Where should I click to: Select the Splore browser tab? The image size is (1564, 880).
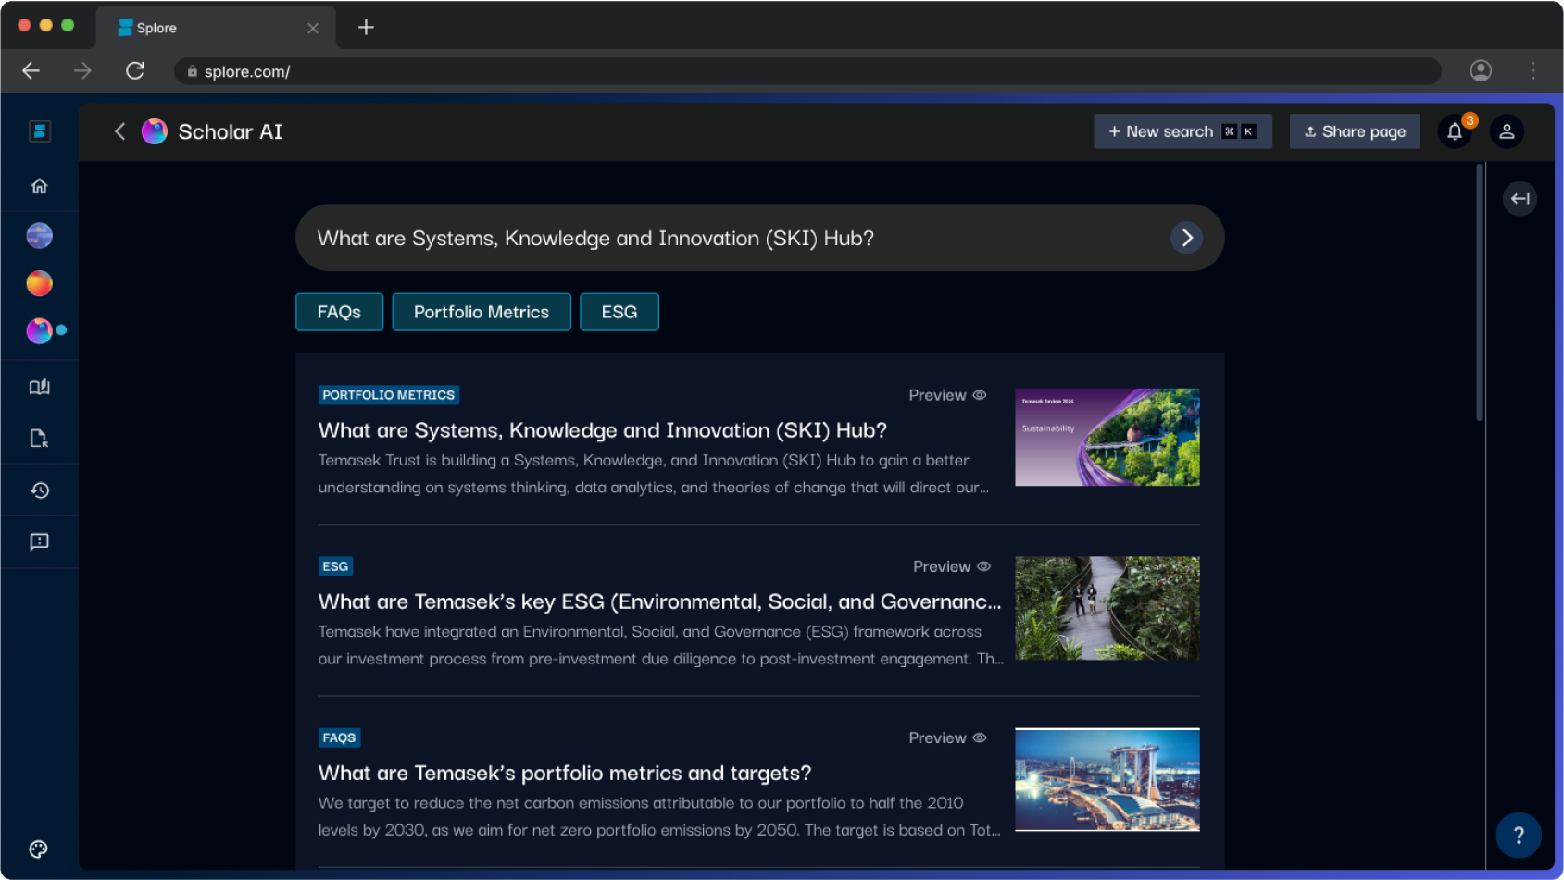click(x=215, y=28)
